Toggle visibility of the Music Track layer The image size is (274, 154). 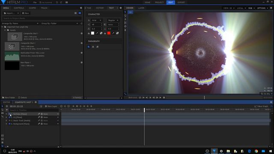(9, 121)
